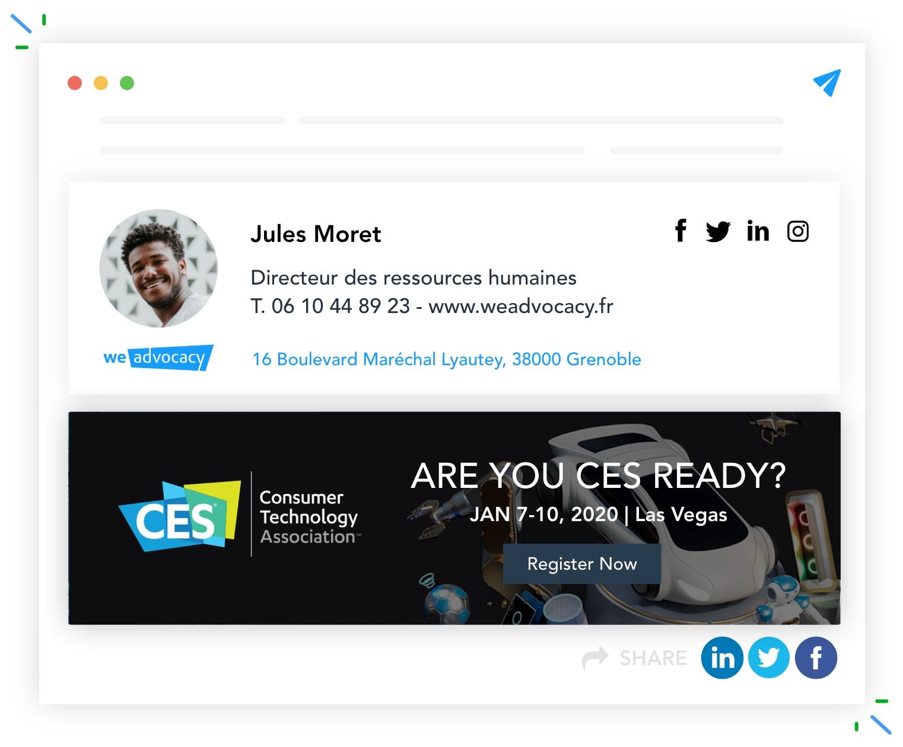Click the ARE YOU CES READY headline

(598, 475)
